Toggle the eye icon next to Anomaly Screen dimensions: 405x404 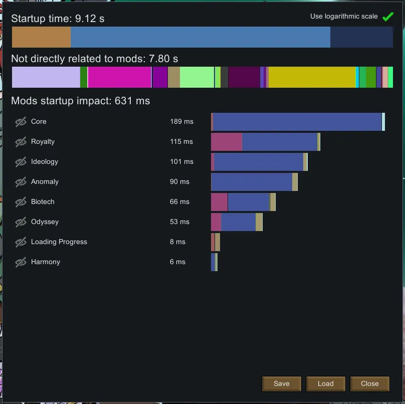click(x=21, y=182)
